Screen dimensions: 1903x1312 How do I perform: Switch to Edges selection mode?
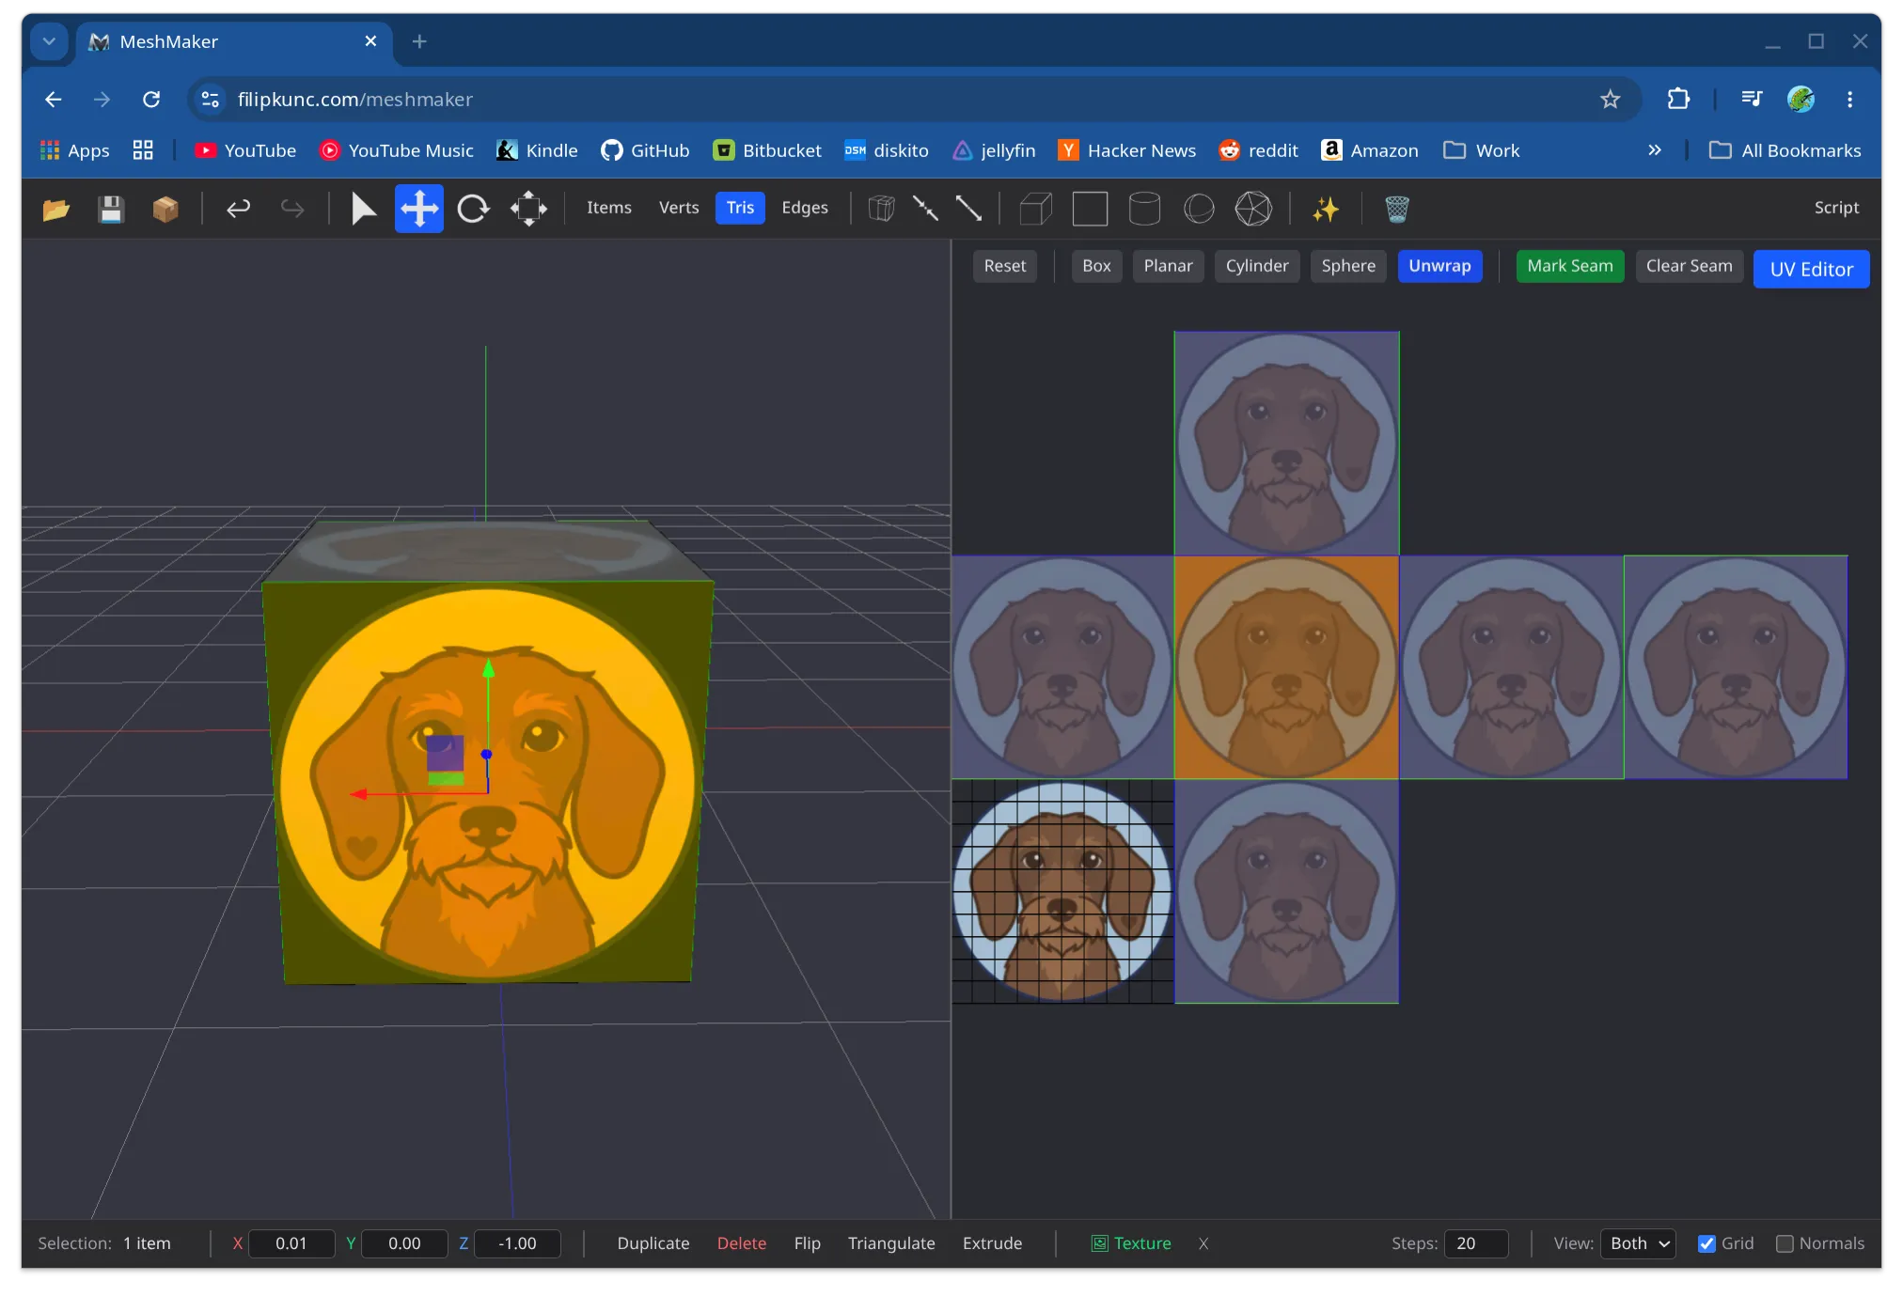[x=805, y=208]
